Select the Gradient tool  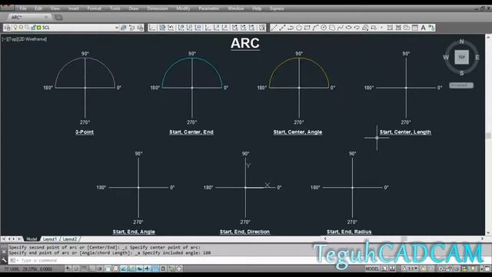(398, 28)
